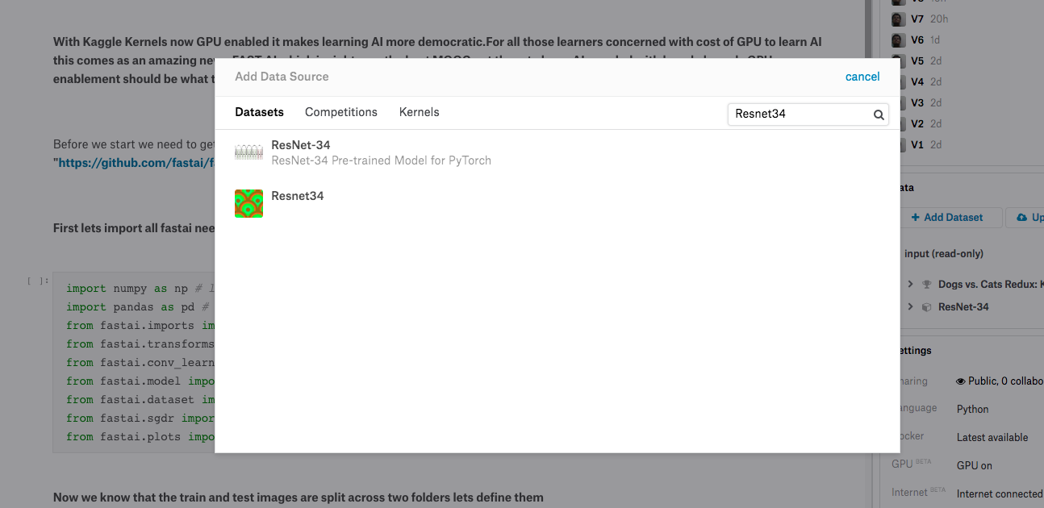The image size is (1044, 508).
Task: Toggle the GPU on setting
Action: click(x=975, y=465)
